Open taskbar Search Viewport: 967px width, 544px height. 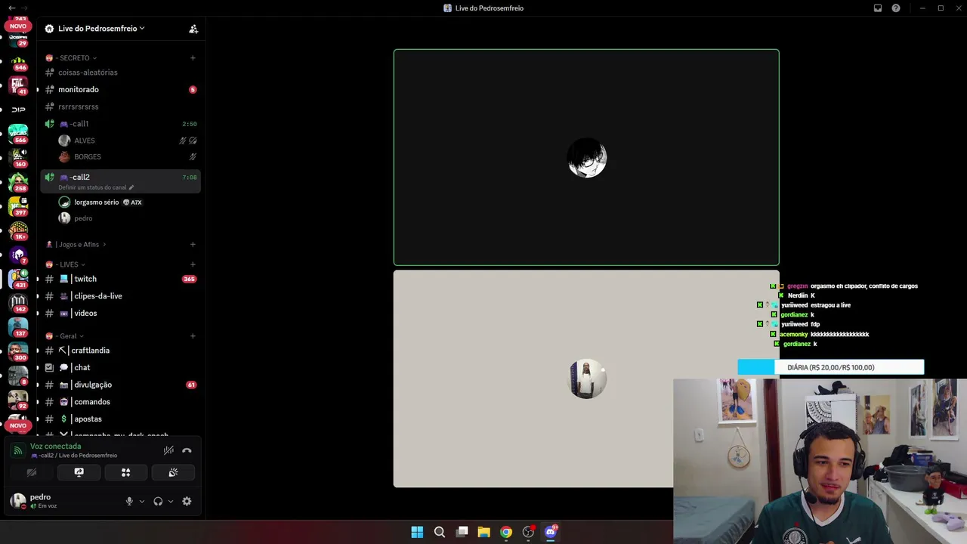[440, 532]
